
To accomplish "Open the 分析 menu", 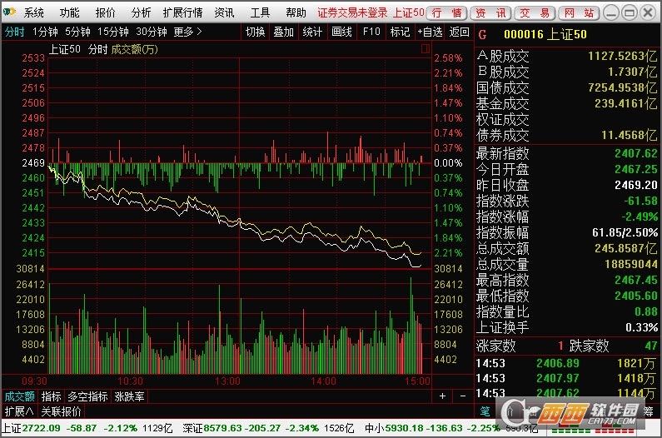I will pos(141,12).
